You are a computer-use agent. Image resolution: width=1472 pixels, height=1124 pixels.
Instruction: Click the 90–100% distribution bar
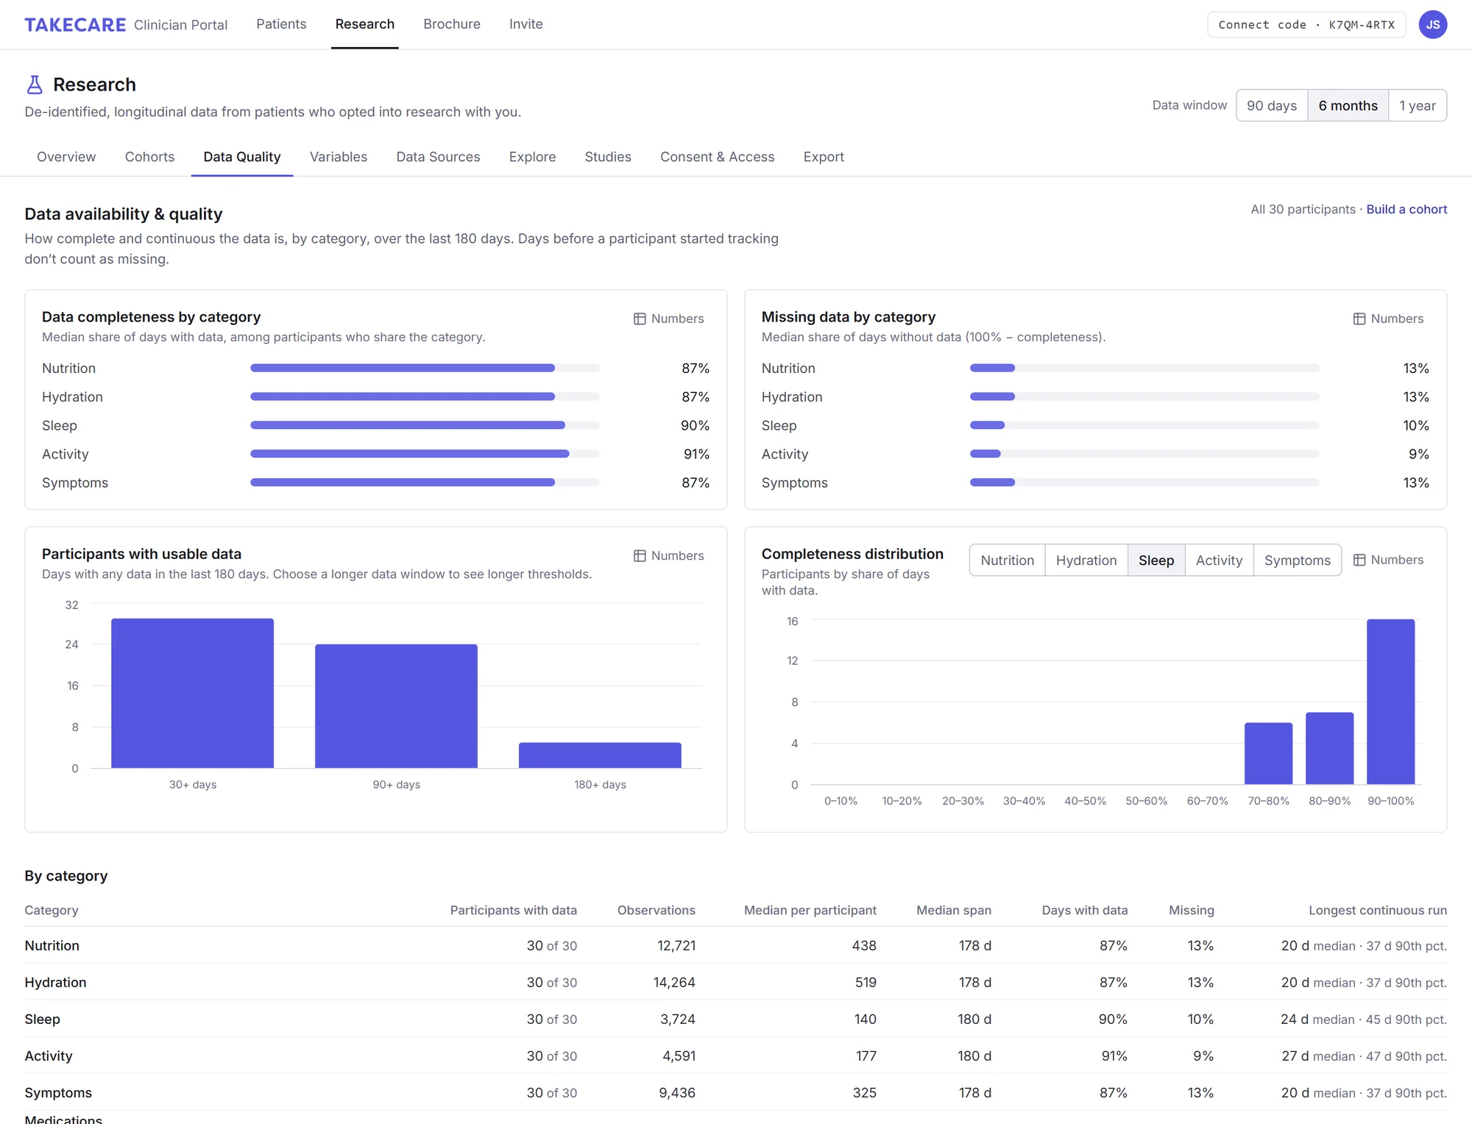point(1390,702)
